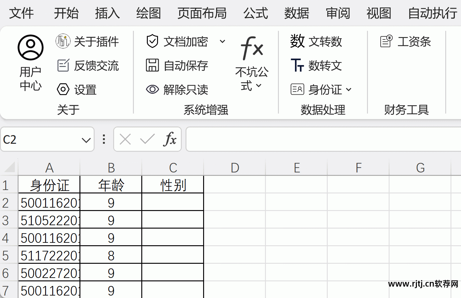Click the three-dot formula bar handle
Image resolution: width=461 pixels, height=298 pixels.
(104, 139)
